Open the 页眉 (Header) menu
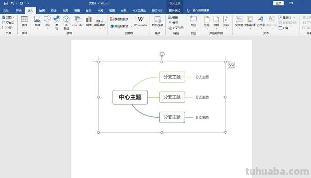 click(x=207, y=22)
